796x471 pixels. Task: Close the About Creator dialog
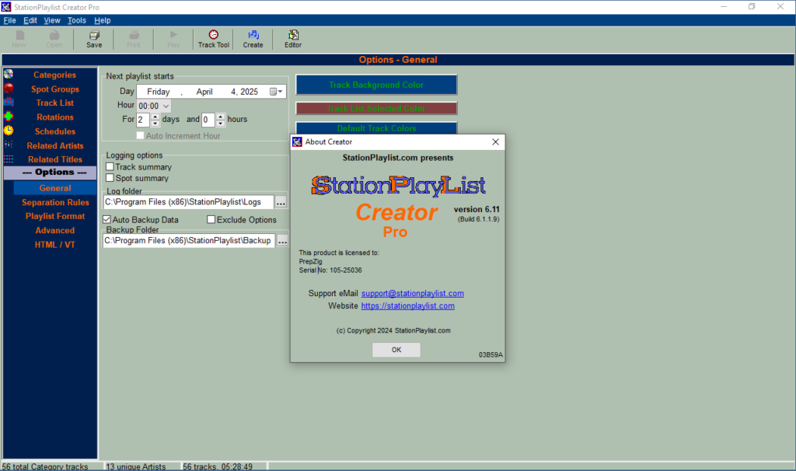tap(495, 142)
